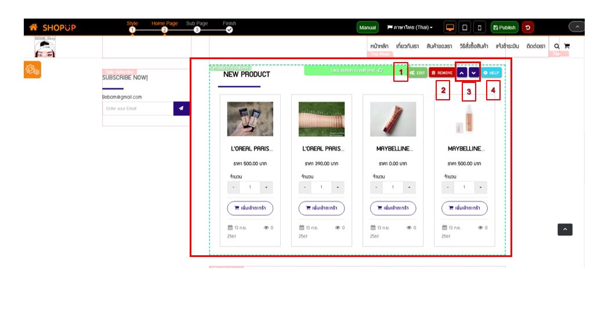Image resolution: width=594 pixels, height=333 pixels.
Task: Click the Bebam@gmail.com text
Action: pyautogui.click(x=122, y=97)
